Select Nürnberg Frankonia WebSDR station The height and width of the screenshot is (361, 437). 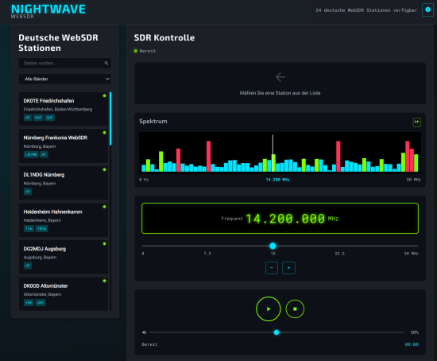point(64,146)
